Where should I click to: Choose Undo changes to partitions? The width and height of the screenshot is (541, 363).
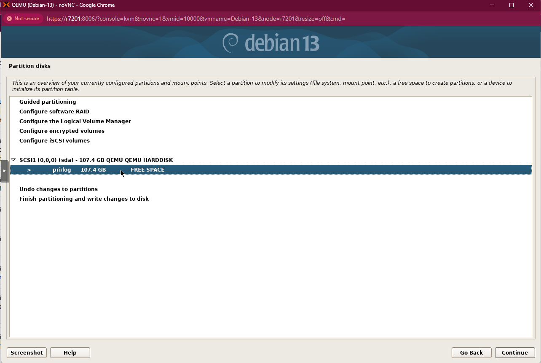pyautogui.click(x=59, y=189)
